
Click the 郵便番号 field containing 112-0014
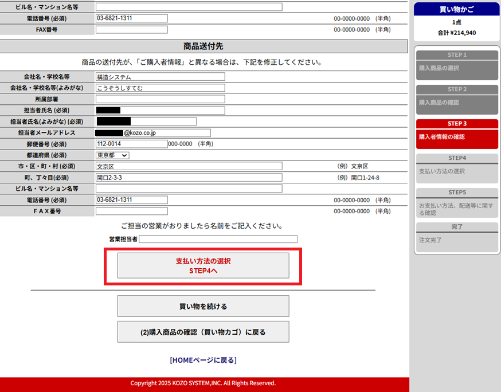click(131, 144)
